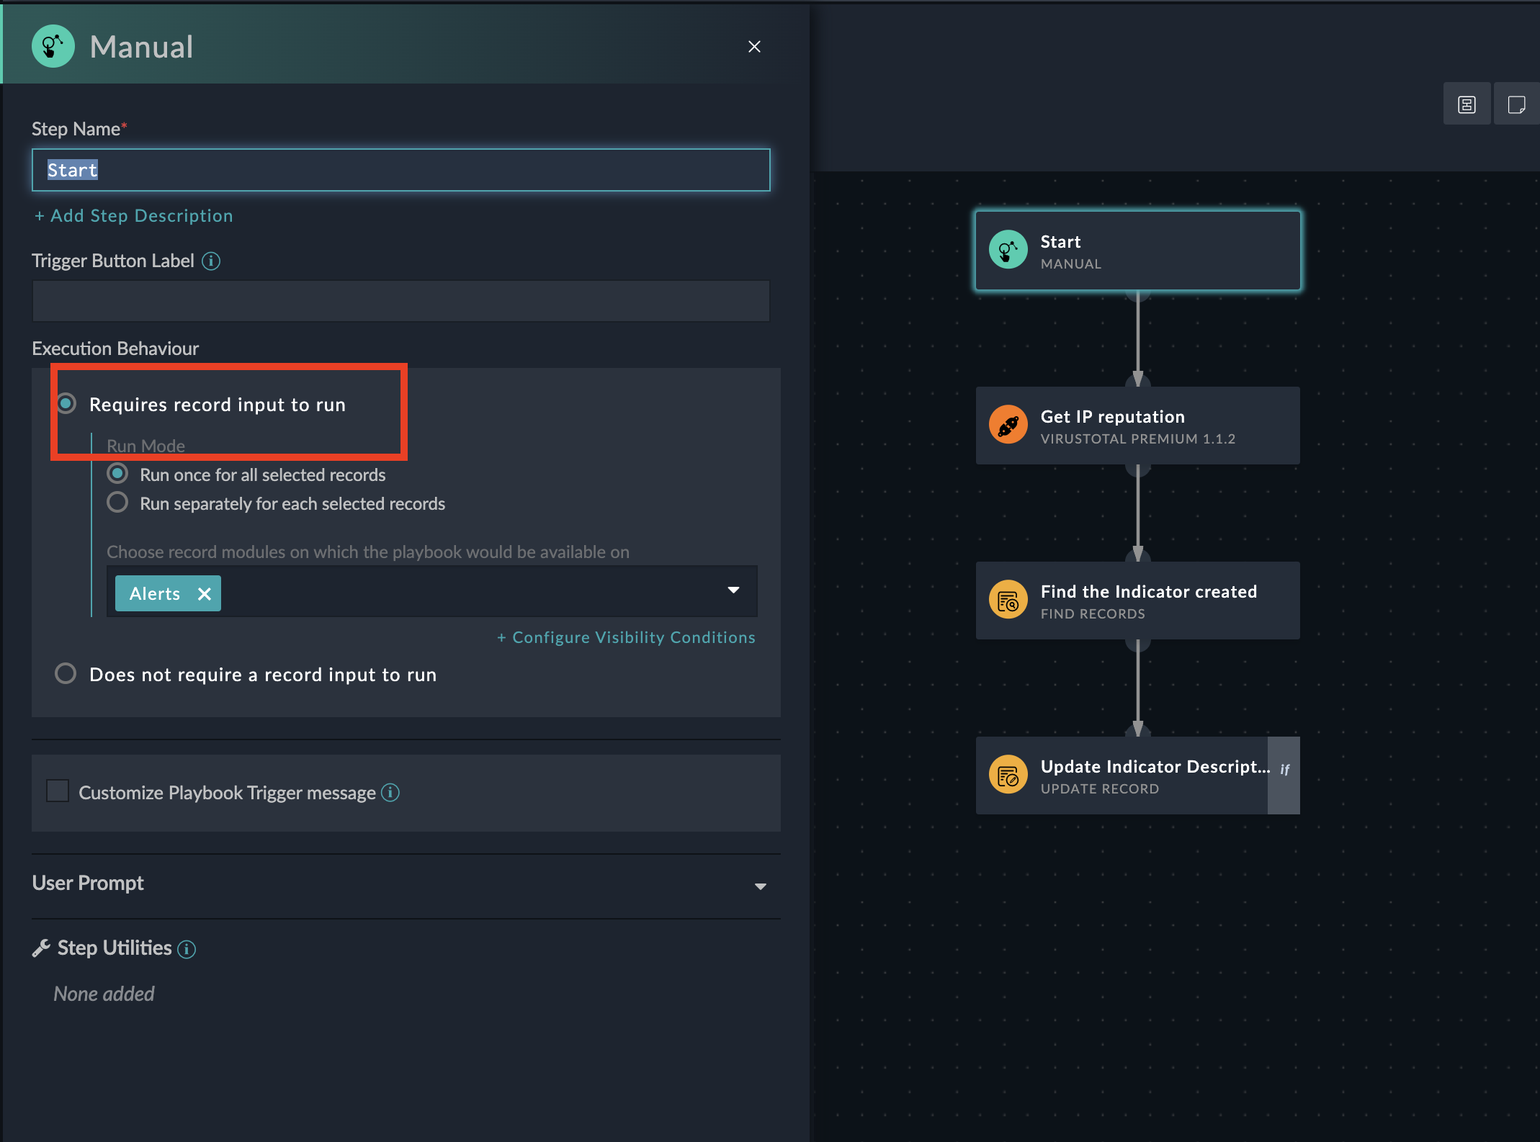Expand the User Prompt section
Screen dimensions: 1540x1142
point(760,886)
